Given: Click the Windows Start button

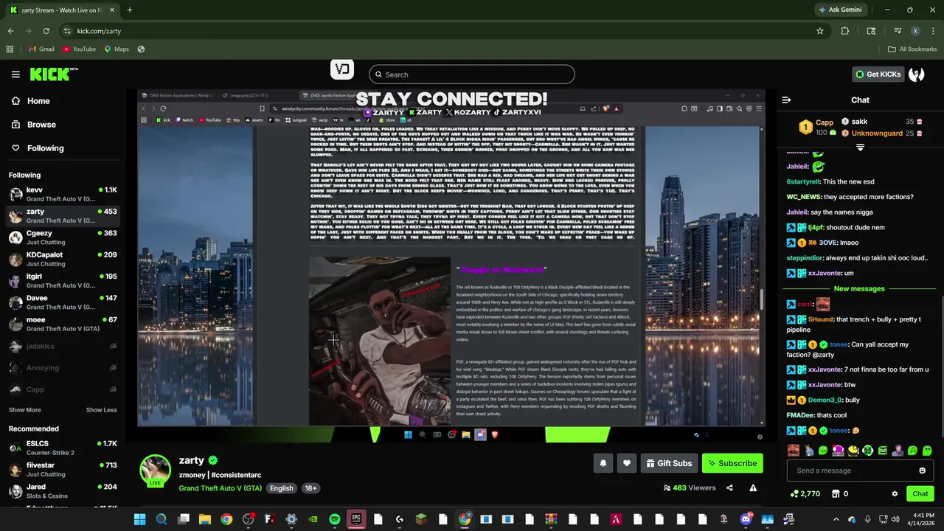Looking at the screenshot, I should (x=139, y=519).
